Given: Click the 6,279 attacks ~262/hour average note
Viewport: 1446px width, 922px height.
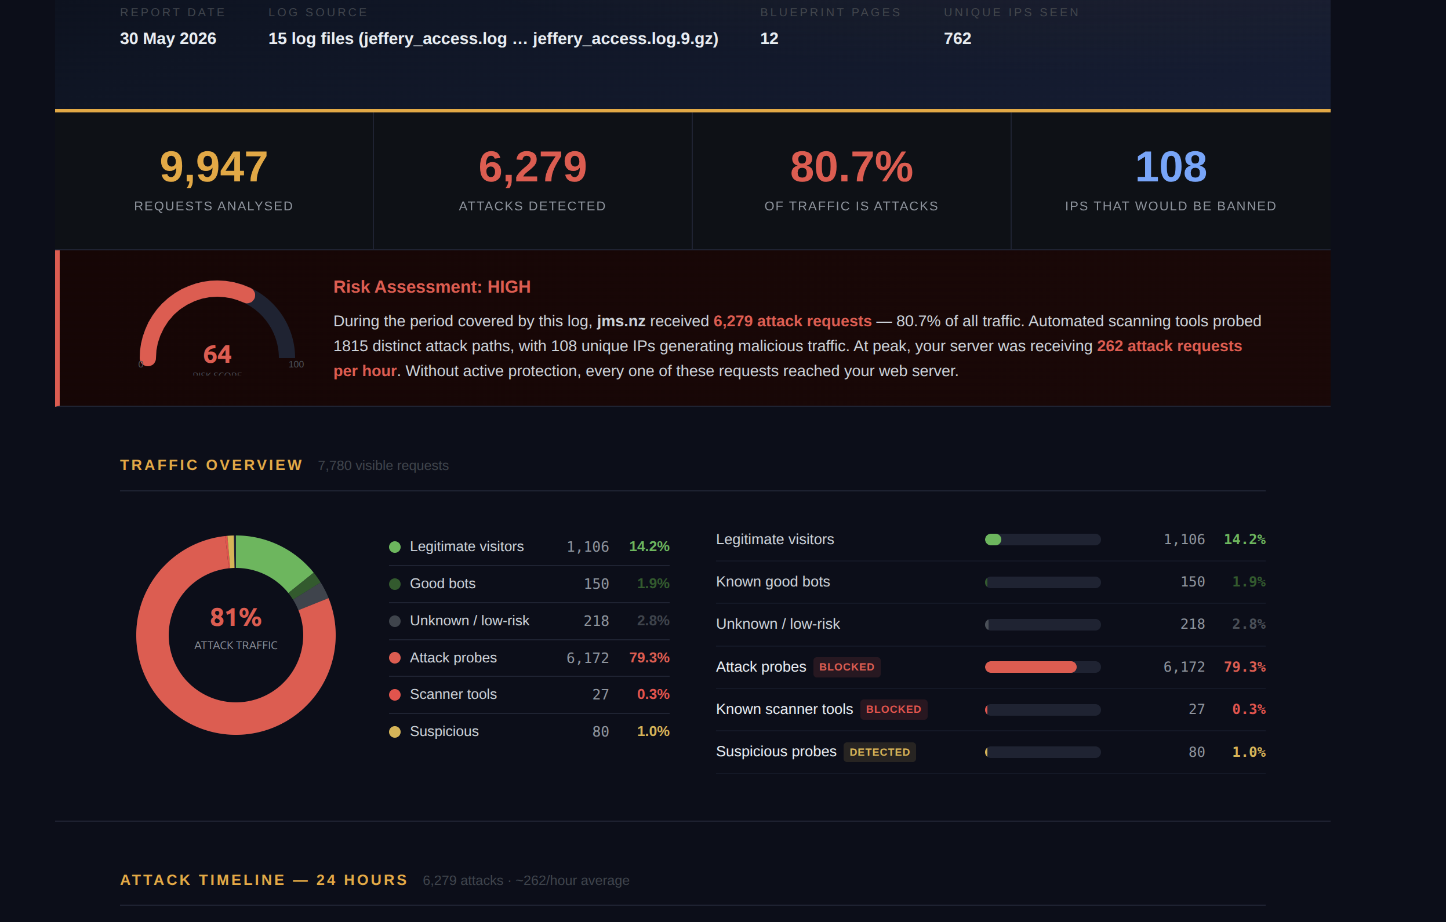Looking at the screenshot, I should [x=526, y=881].
